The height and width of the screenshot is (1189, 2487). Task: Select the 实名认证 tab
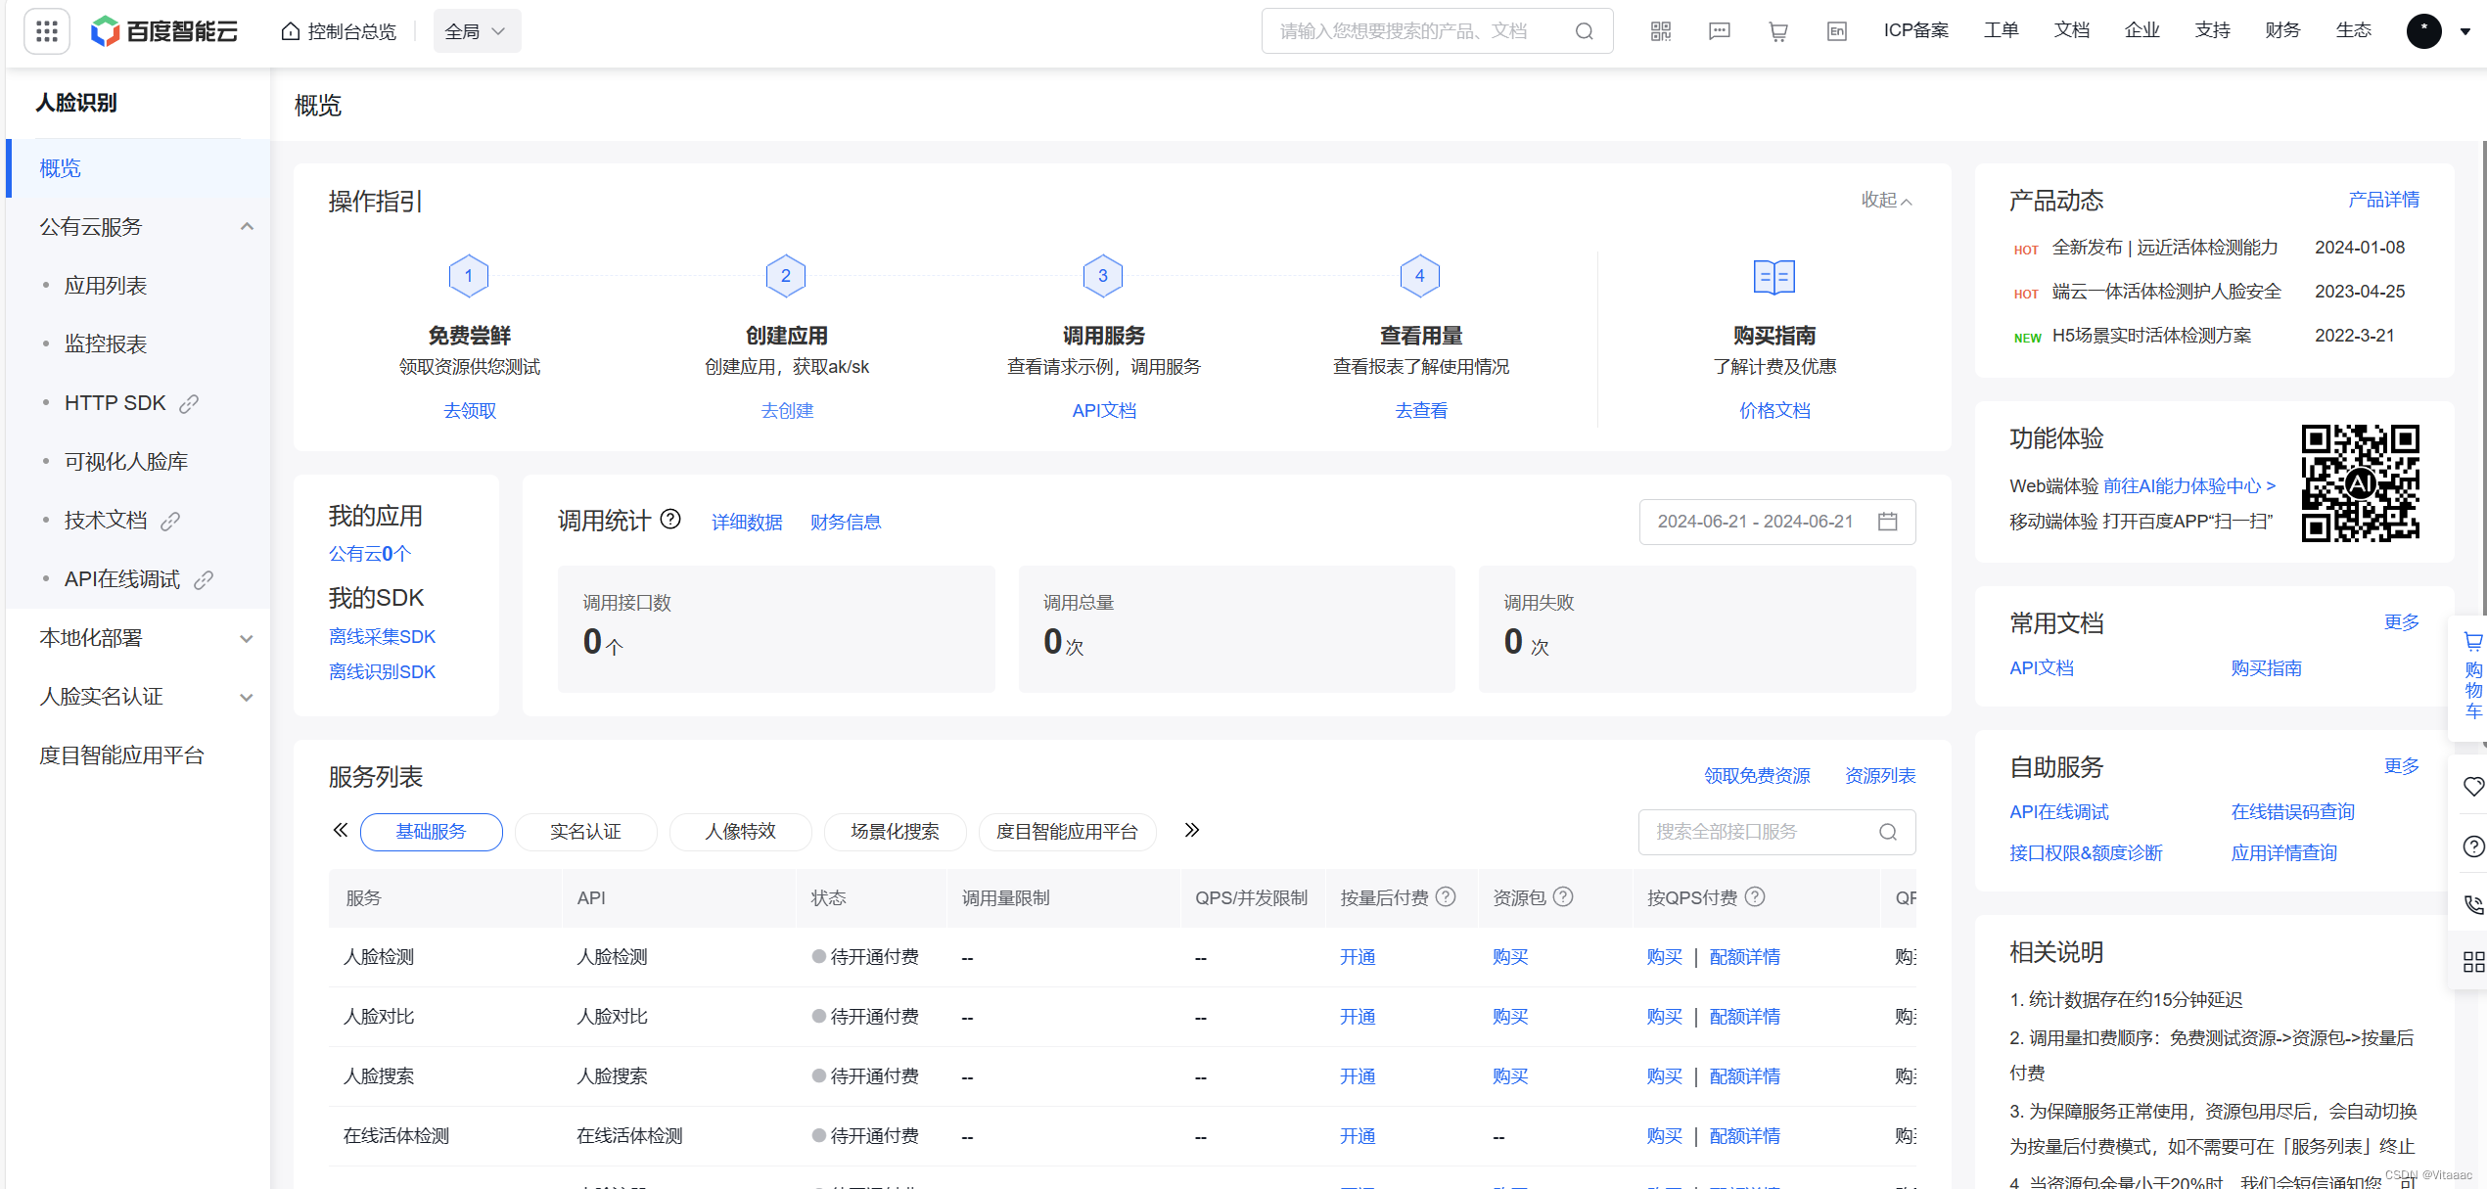coord(585,832)
